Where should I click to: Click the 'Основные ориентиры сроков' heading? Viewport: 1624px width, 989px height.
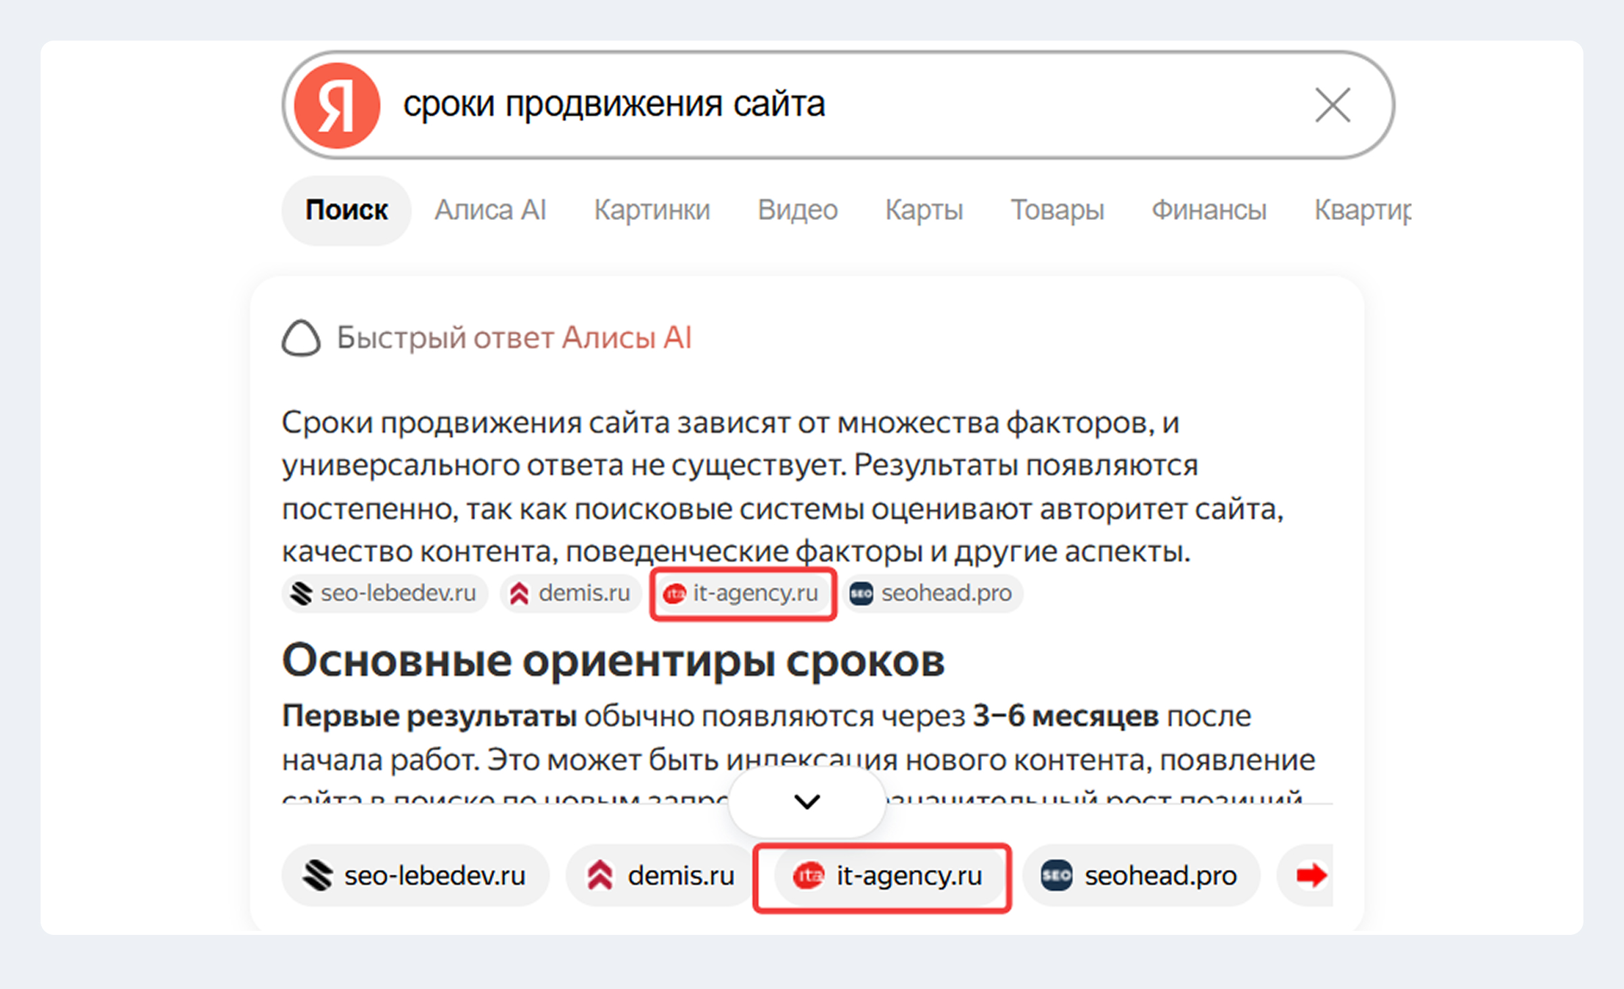(613, 660)
